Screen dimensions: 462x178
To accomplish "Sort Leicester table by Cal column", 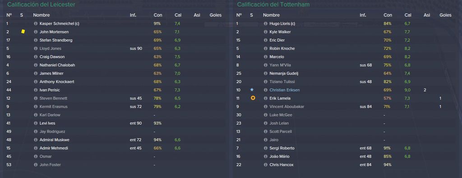I will coord(178,15).
